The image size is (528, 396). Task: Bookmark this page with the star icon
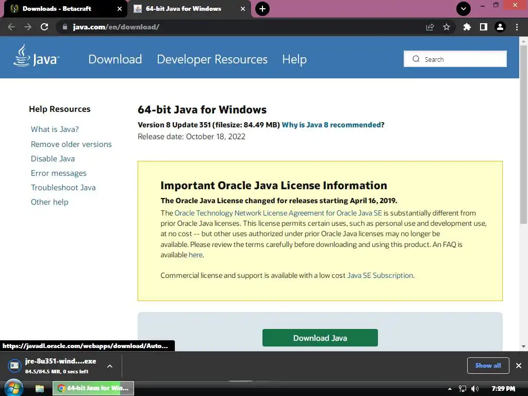(x=447, y=27)
